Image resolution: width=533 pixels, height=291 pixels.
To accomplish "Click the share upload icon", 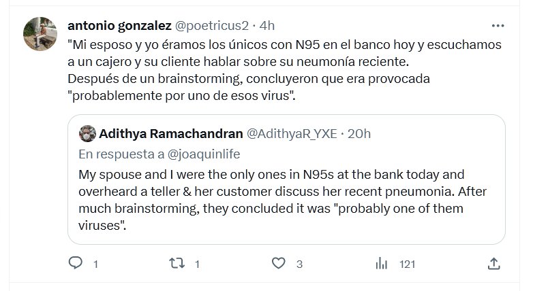I will (494, 263).
